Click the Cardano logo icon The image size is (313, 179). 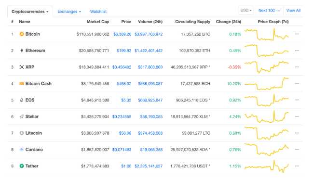click(22, 150)
